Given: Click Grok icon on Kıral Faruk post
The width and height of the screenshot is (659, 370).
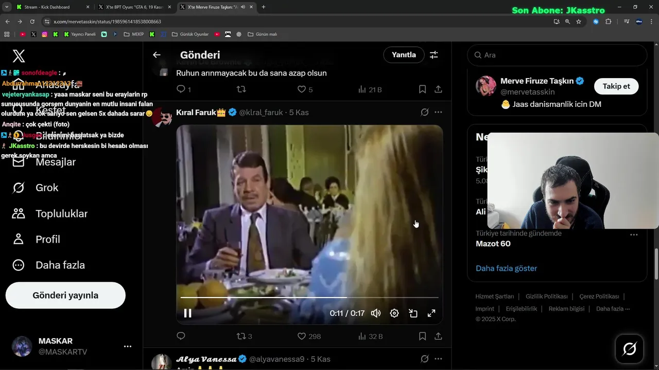Looking at the screenshot, I should click(x=425, y=112).
